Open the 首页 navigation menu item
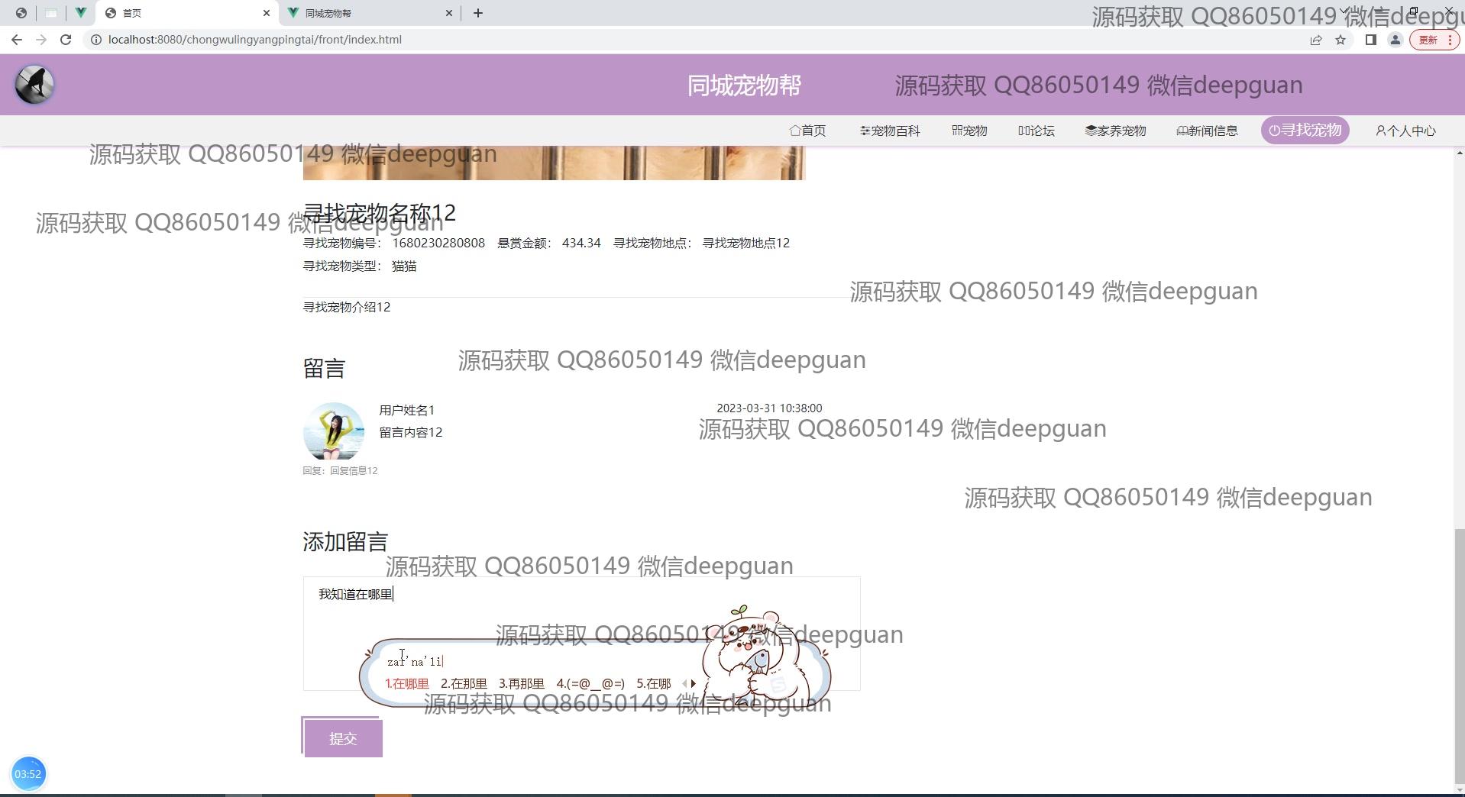Image resolution: width=1465 pixels, height=797 pixels. 807,131
